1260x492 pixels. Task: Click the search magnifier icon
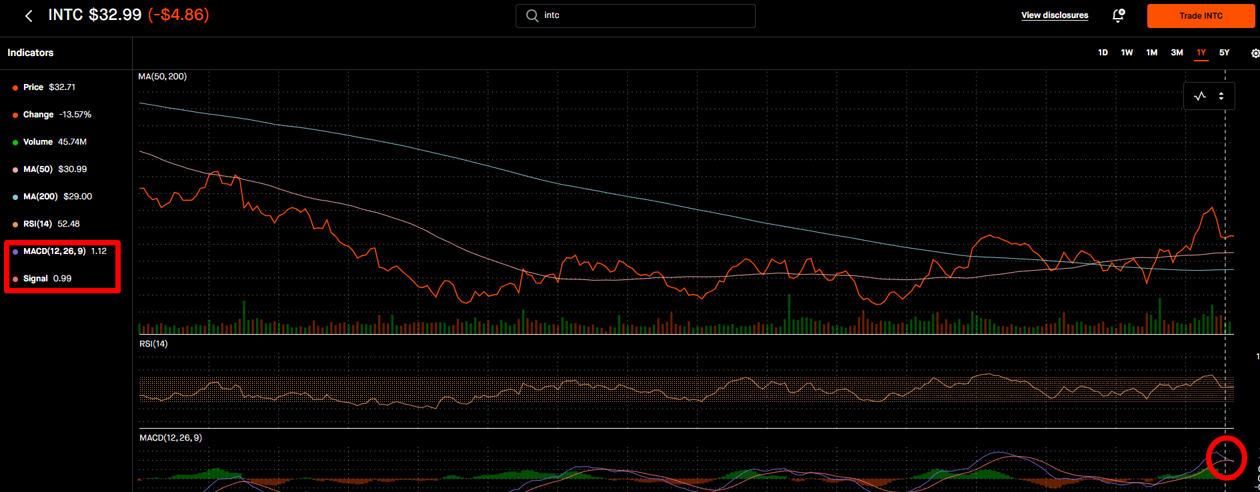[x=532, y=15]
